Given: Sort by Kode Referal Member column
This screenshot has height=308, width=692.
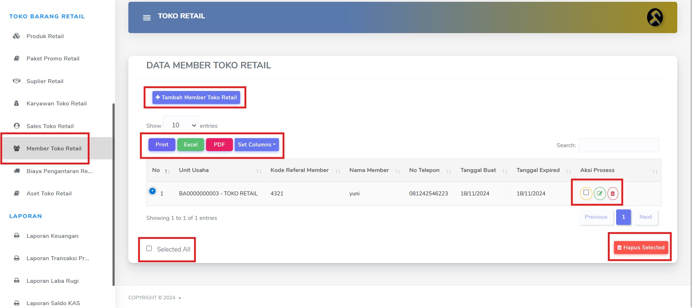Looking at the screenshot, I should coord(338,171).
